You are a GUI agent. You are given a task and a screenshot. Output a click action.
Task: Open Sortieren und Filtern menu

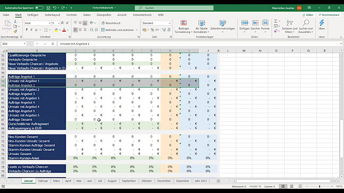(289, 26)
